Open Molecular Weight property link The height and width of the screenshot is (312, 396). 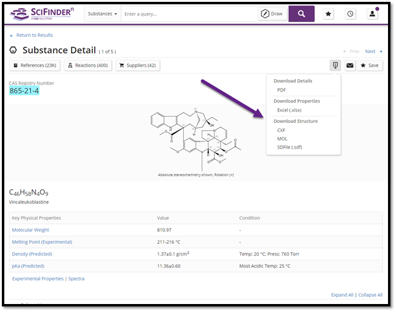pos(31,230)
